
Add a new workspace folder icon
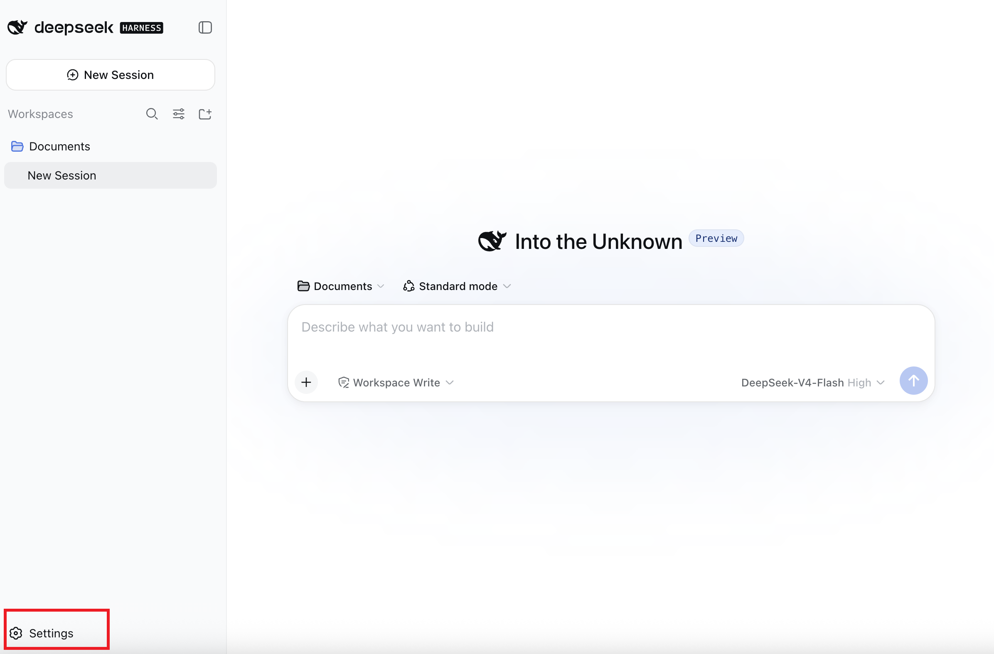pyautogui.click(x=205, y=114)
